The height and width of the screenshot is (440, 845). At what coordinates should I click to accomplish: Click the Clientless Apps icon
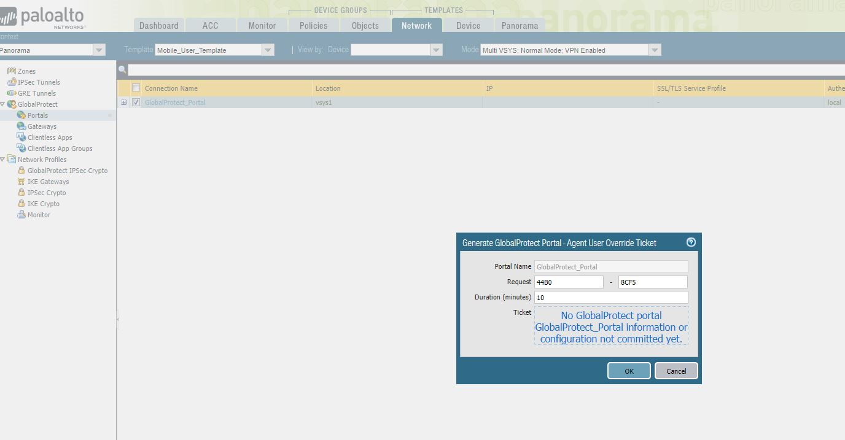click(x=21, y=137)
